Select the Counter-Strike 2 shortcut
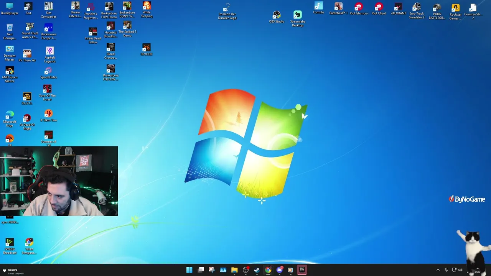The image size is (491, 276). coord(473,11)
